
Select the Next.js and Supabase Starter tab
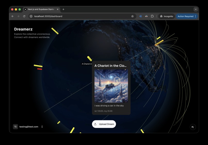click(x=42, y=9)
